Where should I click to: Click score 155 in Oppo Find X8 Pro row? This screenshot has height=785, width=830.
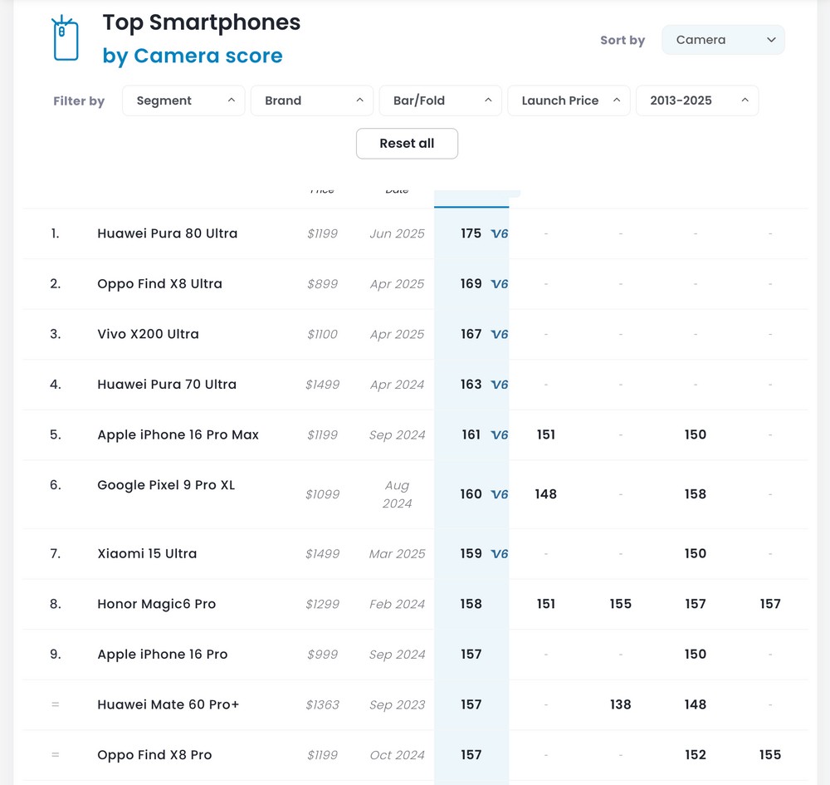pyautogui.click(x=770, y=755)
